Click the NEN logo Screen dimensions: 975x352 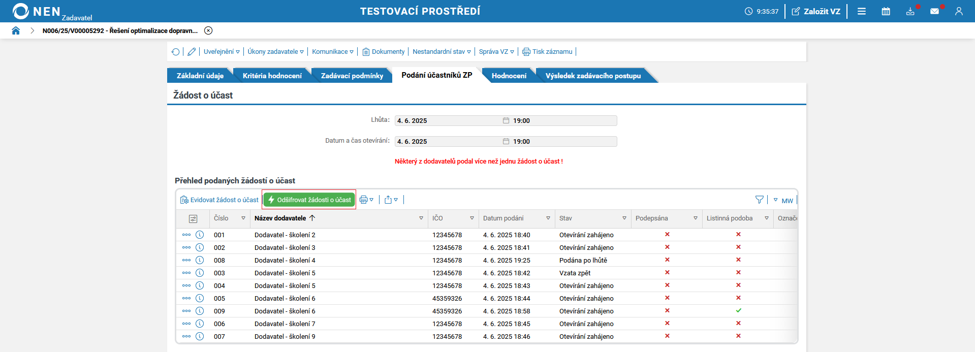coord(37,11)
